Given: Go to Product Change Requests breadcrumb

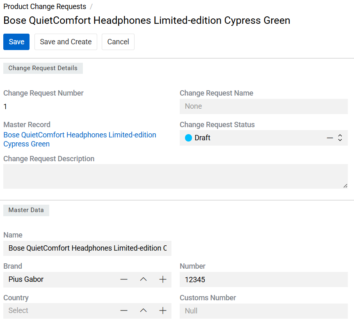Looking at the screenshot, I should coord(45,7).
